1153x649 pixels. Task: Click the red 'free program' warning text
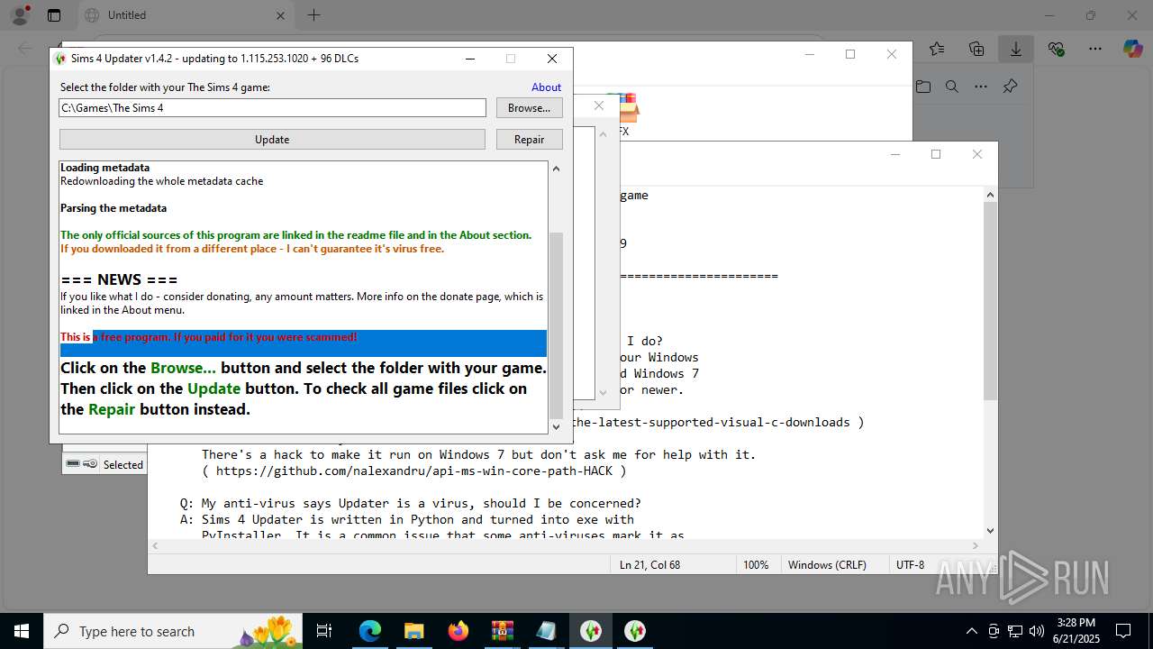209,337
